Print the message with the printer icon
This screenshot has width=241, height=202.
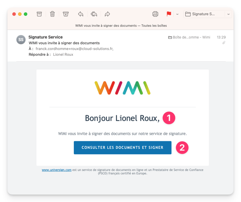pos(155,14)
